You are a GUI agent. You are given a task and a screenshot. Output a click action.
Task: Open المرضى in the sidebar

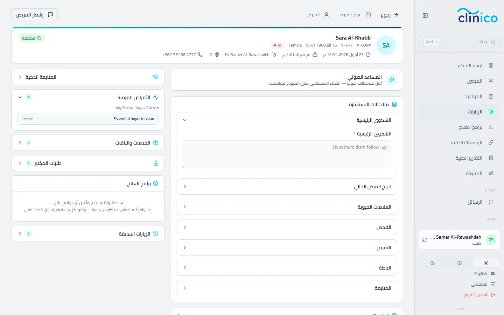coord(459,81)
